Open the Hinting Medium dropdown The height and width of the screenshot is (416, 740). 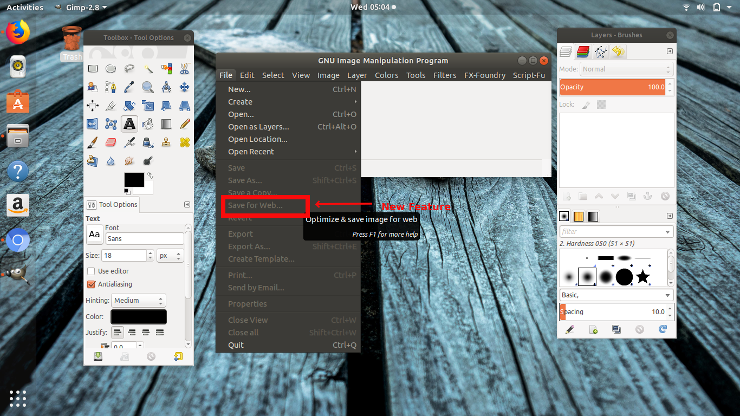[x=139, y=300]
